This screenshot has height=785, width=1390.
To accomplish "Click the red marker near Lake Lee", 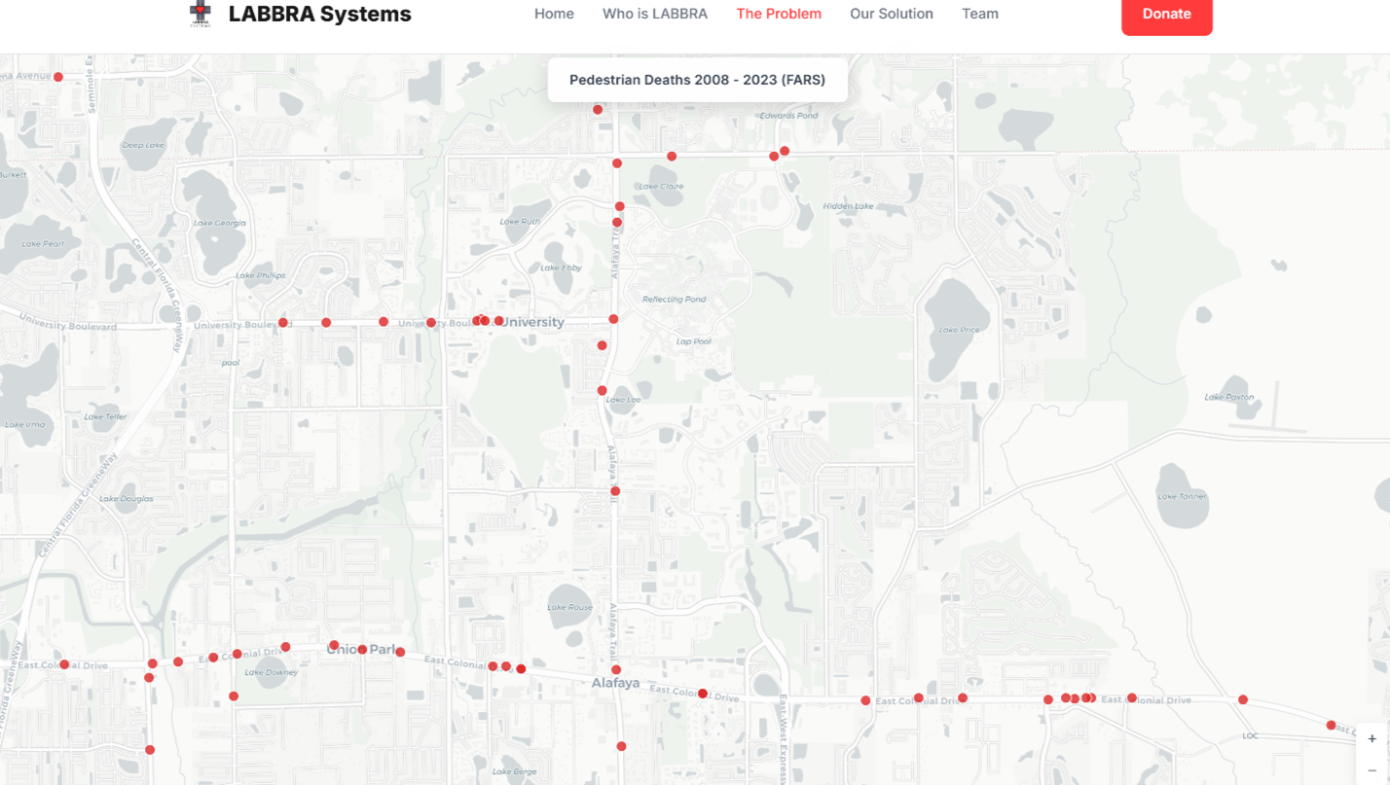I will 603,390.
